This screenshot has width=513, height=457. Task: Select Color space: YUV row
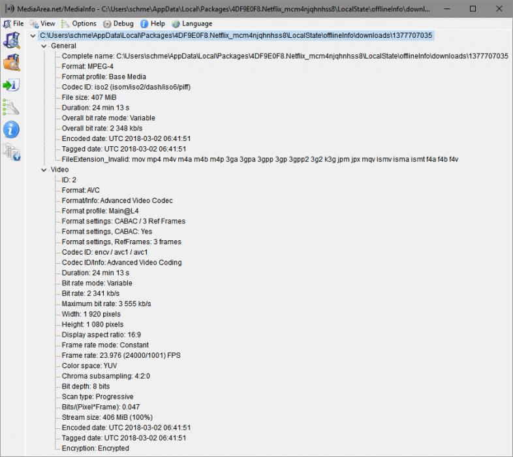pos(89,366)
